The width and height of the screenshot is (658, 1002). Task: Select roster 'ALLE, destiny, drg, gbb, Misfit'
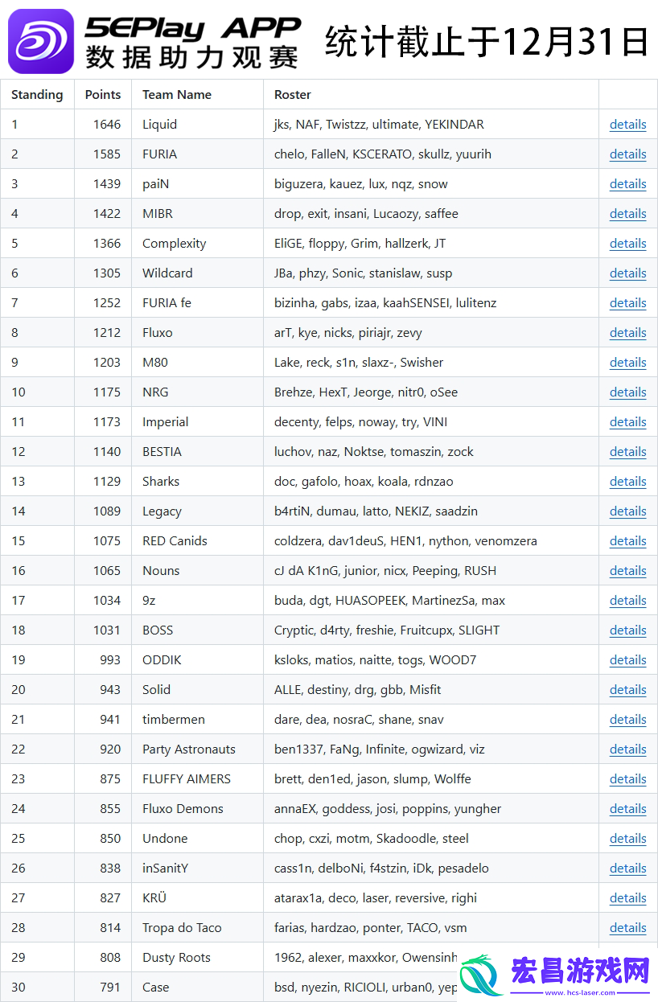tap(357, 690)
